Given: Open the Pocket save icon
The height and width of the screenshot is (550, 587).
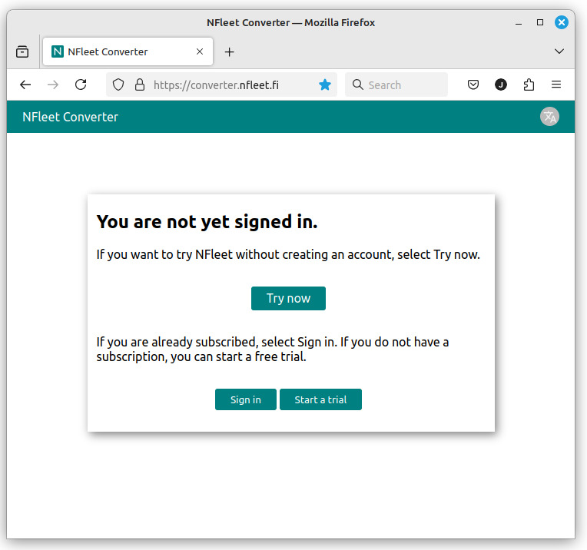Looking at the screenshot, I should 473,84.
